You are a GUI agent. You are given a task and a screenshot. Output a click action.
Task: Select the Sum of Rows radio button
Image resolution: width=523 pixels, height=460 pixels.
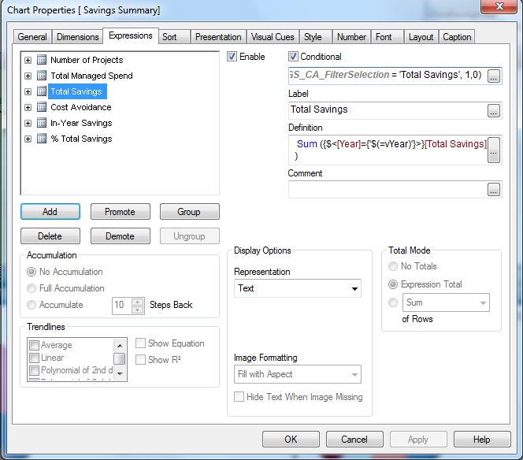click(x=393, y=302)
